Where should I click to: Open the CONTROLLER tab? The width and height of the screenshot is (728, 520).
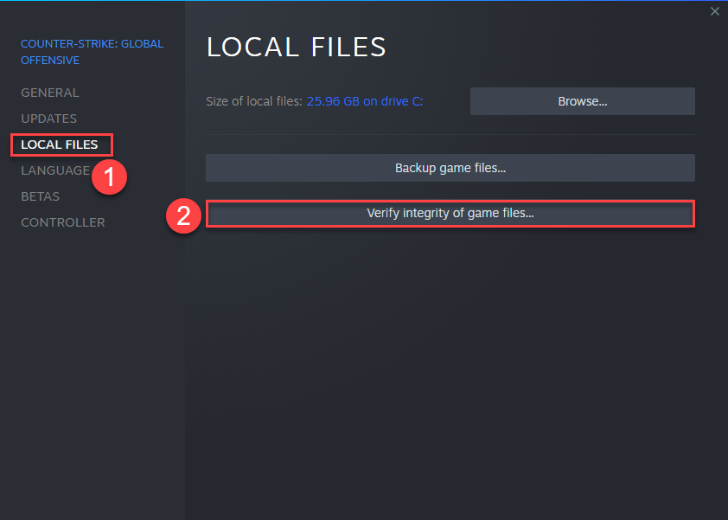click(x=62, y=222)
